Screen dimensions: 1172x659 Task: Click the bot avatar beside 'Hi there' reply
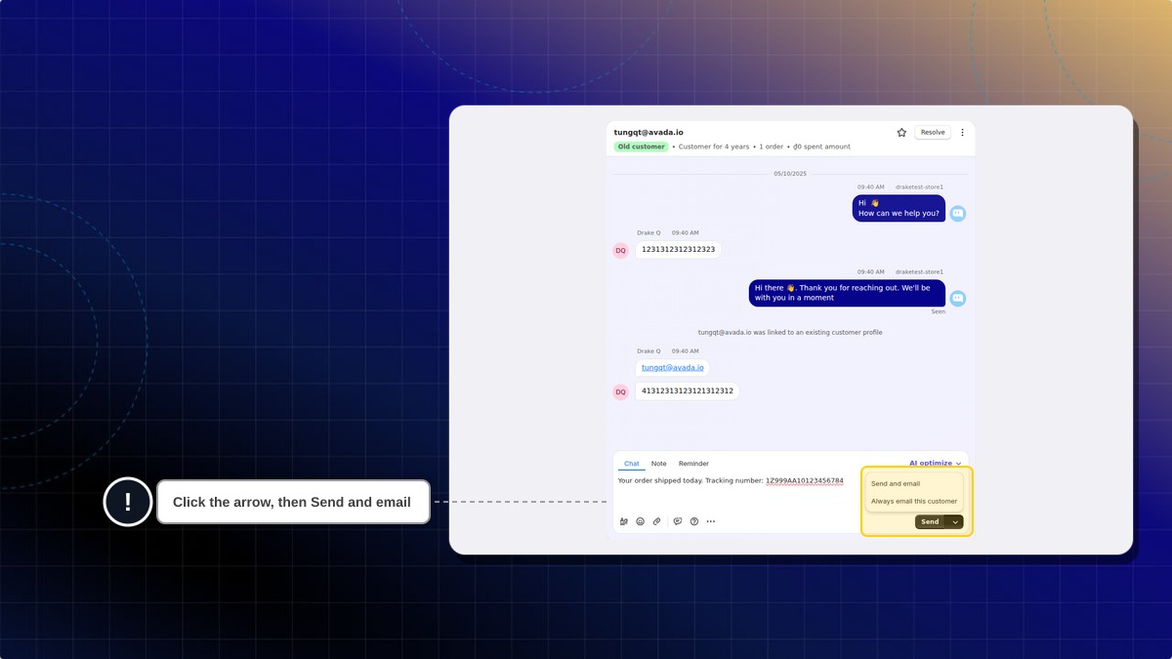pyautogui.click(x=958, y=298)
